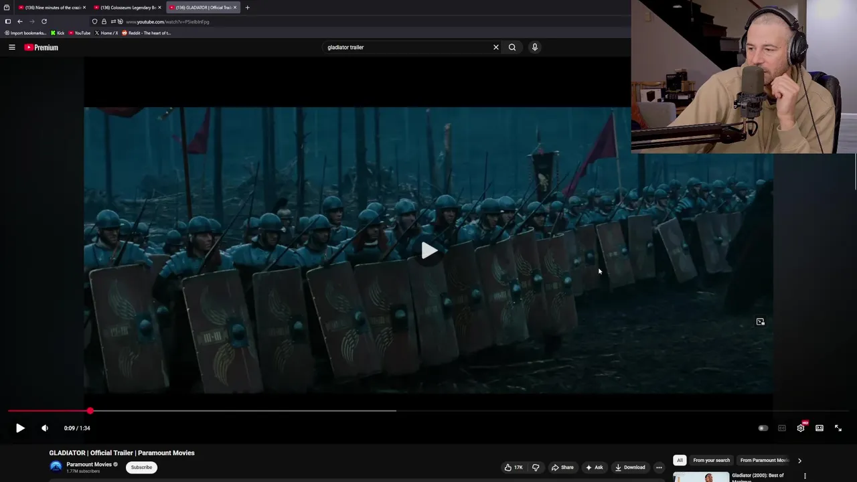The width and height of the screenshot is (857, 482).
Task: Open a new browser tab
Action: [x=247, y=7]
